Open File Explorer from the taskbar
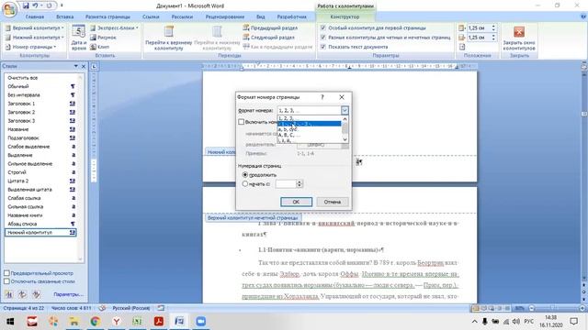 click(x=73, y=322)
